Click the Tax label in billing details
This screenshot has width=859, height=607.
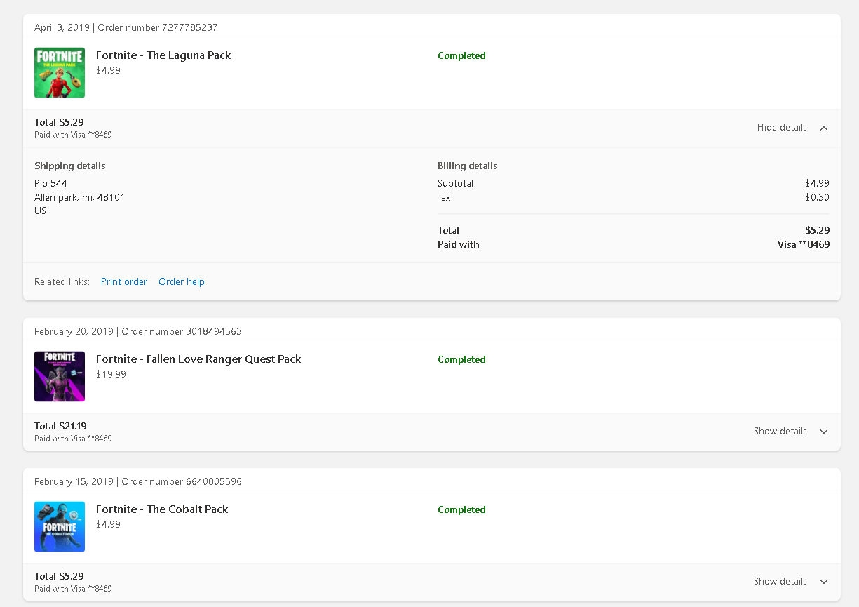point(444,198)
